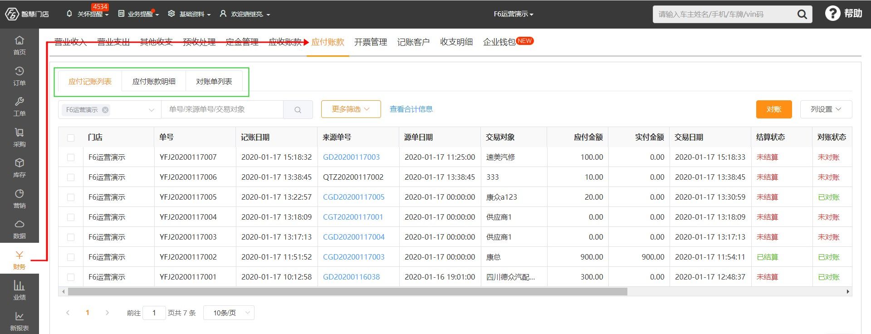The width and height of the screenshot is (871, 334).
Task: Click the 基础资料 gear icon
Action: coord(171,14)
